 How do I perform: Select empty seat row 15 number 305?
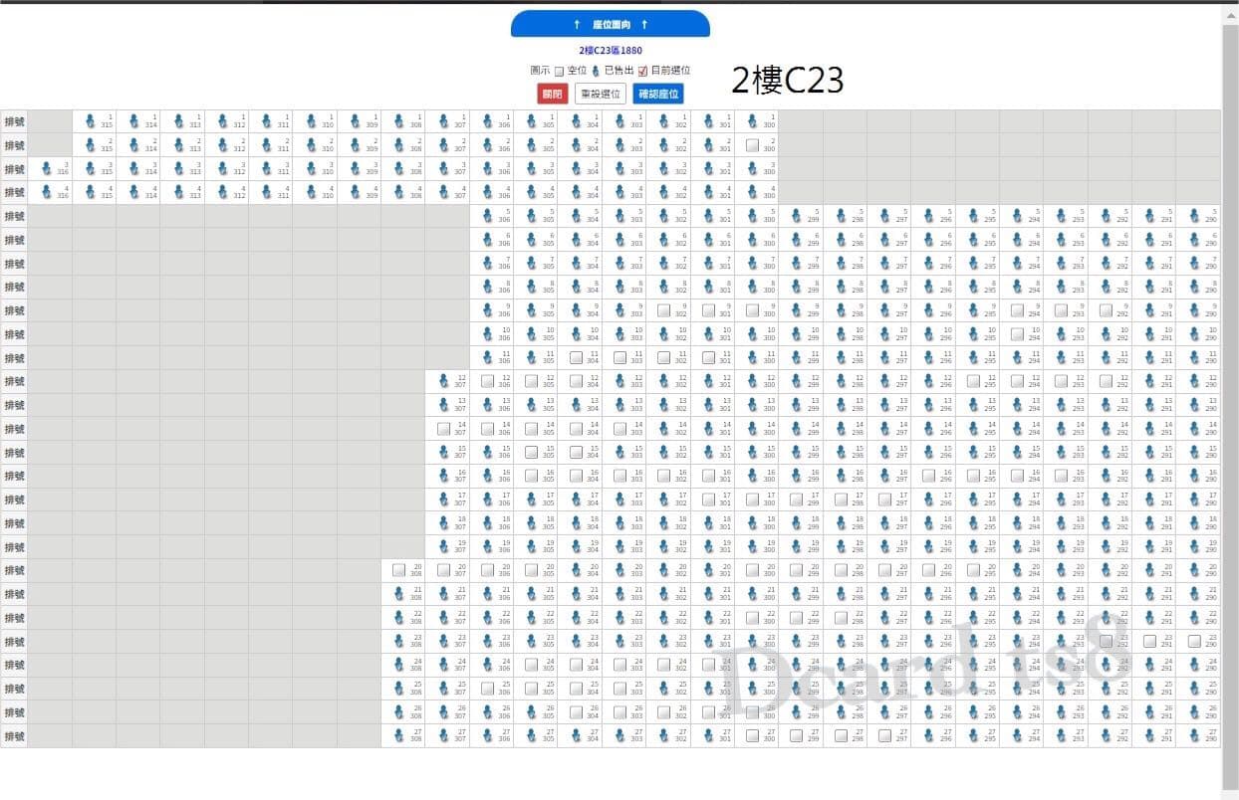(x=532, y=452)
